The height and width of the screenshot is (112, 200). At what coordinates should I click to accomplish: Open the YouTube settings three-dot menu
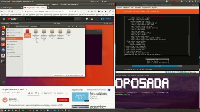[x=97, y=19]
